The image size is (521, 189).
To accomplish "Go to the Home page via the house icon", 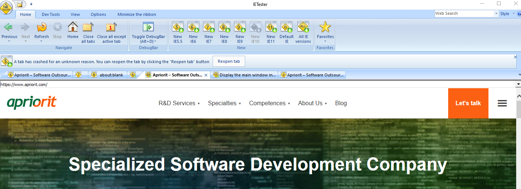I will [73, 27].
